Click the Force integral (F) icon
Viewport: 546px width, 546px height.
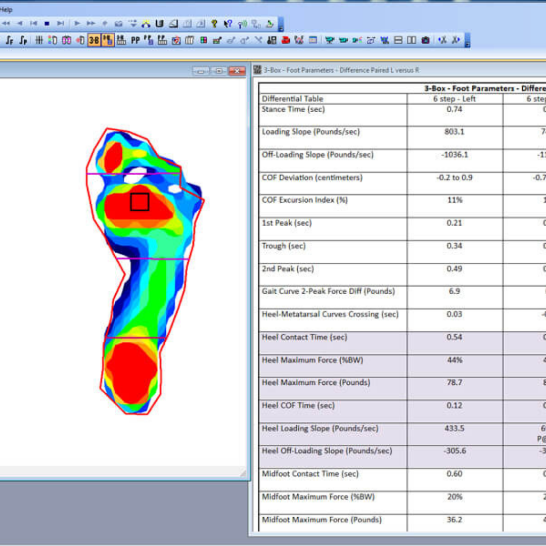coord(10,40)
